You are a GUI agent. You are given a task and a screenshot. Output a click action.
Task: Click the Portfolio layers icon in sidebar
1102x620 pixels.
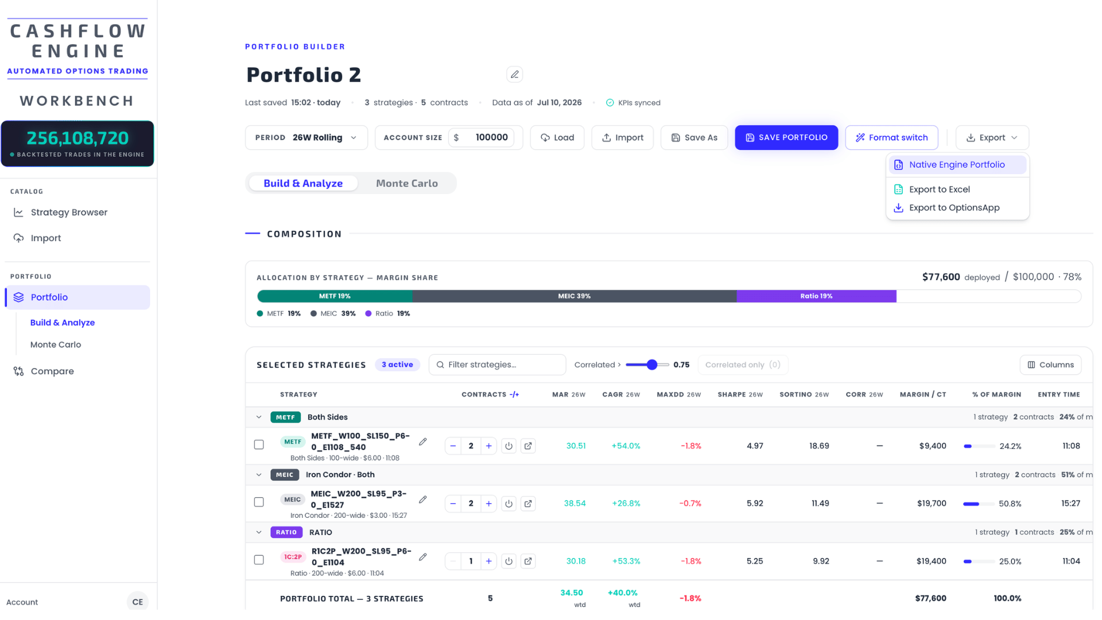18,297
